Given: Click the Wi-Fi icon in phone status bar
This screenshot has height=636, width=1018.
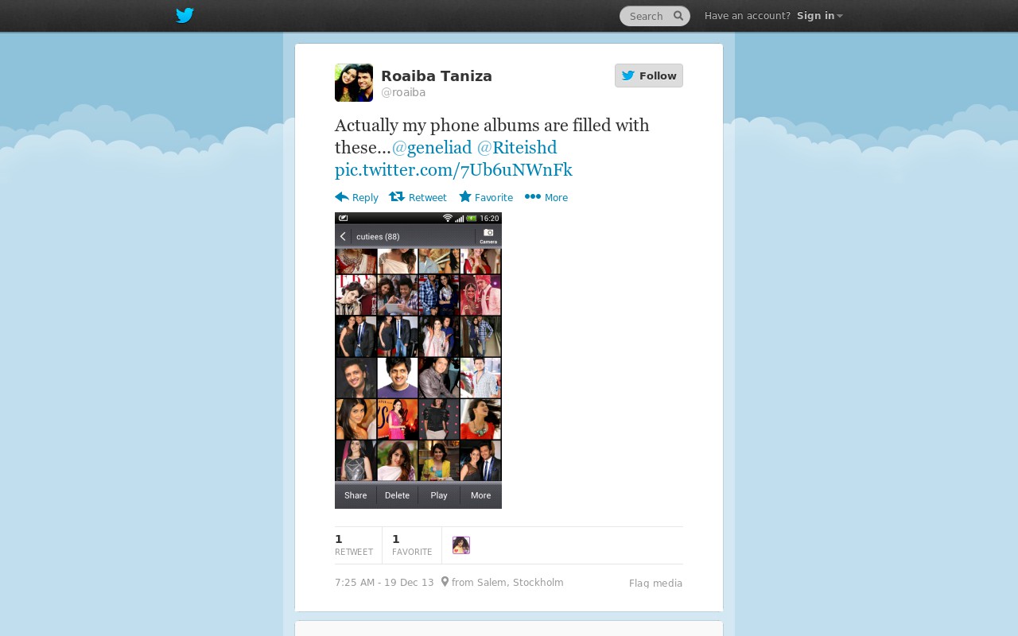Looking at the screenshot, I should pyautogui.click(x=448, y=218).
